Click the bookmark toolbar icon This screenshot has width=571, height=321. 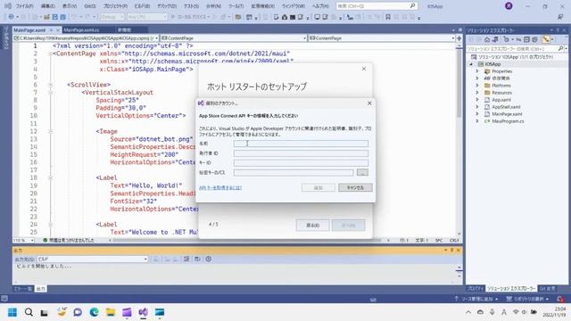click(x=388, y=17)
